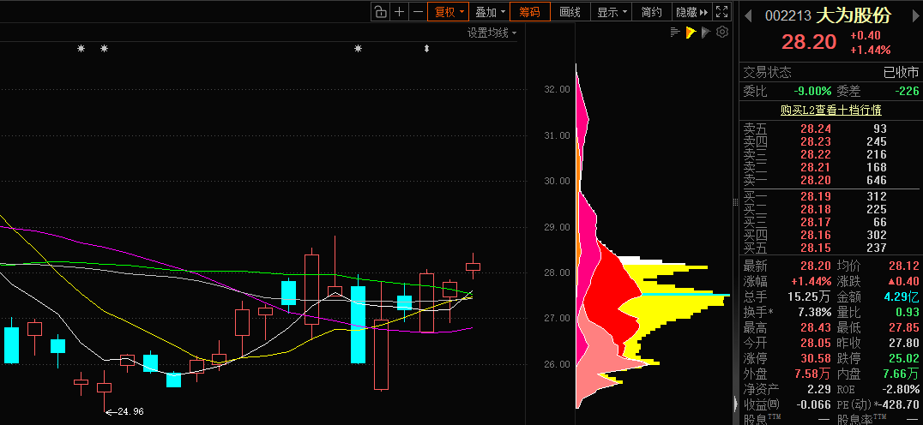The width and height of the screenshot is (923, 425).
Task: Click the 总手 value 15.25万
Action: click(x=810, y=296)
